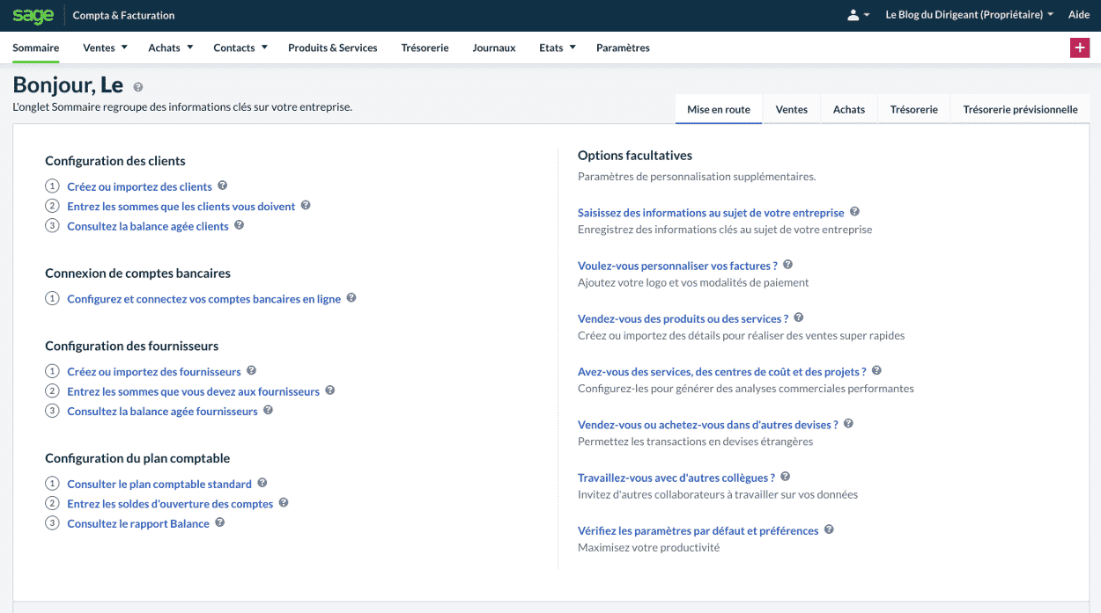
Task: Click the Journaux menu item
Action: (x=493, y=47)
